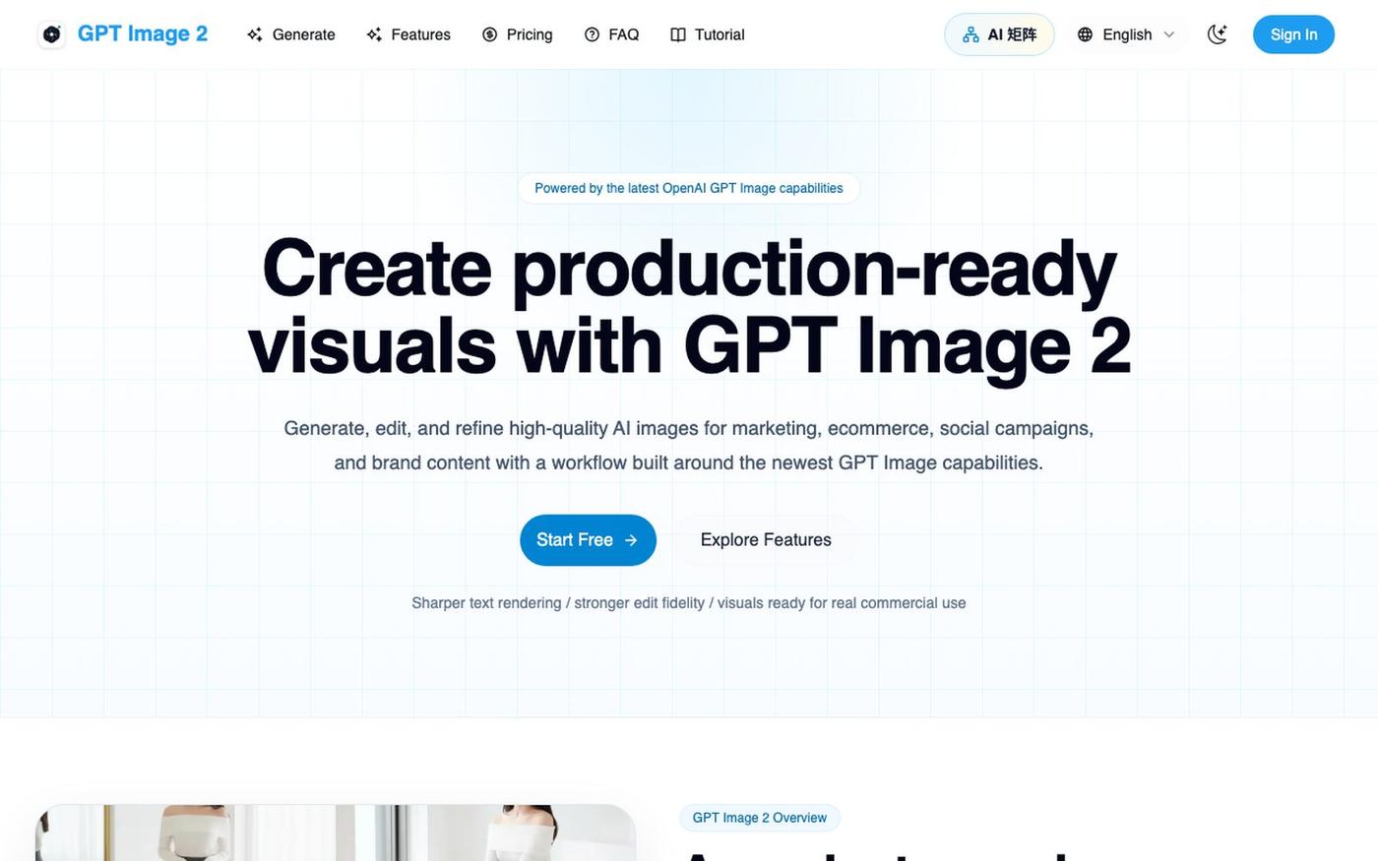The height and width of the screenshot is (861, 1378).
Task: Click the GPT Image 2 logo icon
Action: 51,34
